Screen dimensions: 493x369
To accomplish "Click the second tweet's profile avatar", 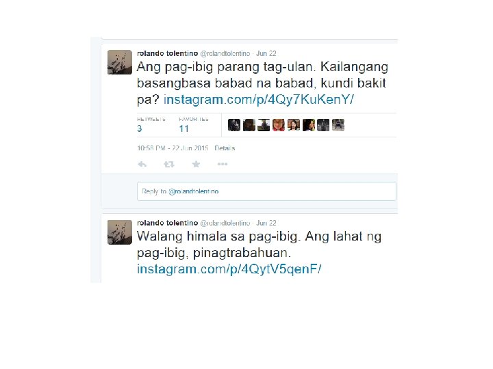I will tap(120, 232).
